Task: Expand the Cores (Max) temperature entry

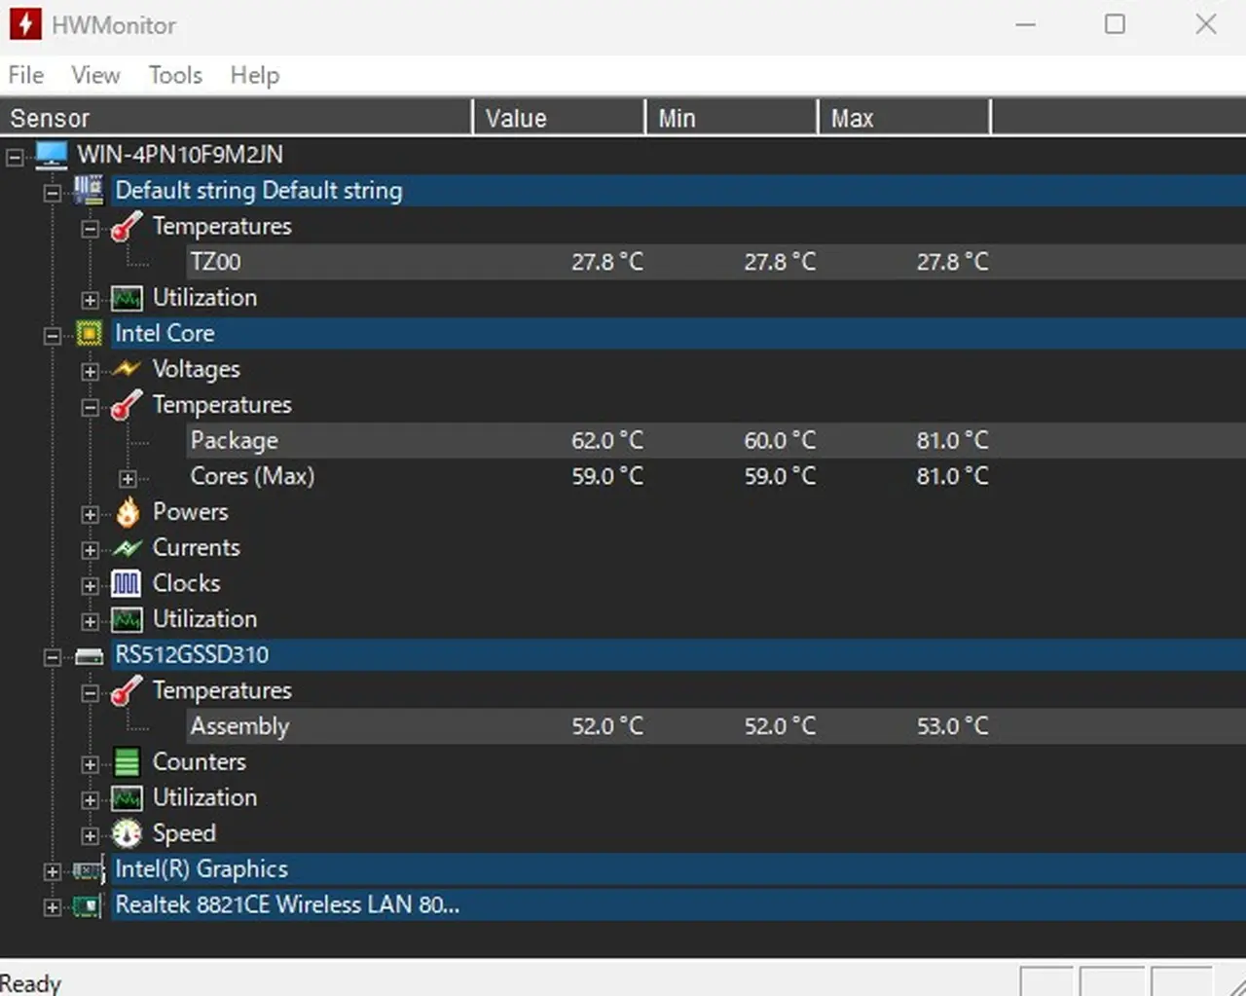Action: pyautogui.click(x=128, y=478)
